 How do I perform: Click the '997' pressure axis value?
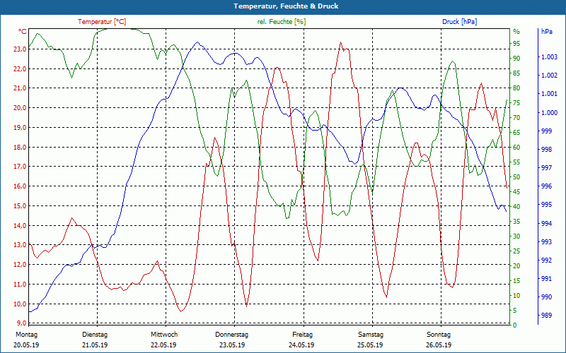pos(547,168)
